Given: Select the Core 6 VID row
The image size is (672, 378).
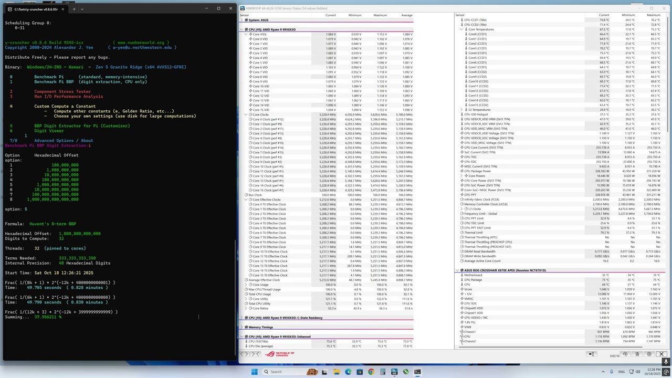Looking at the screenshot, I should (327, 67).
